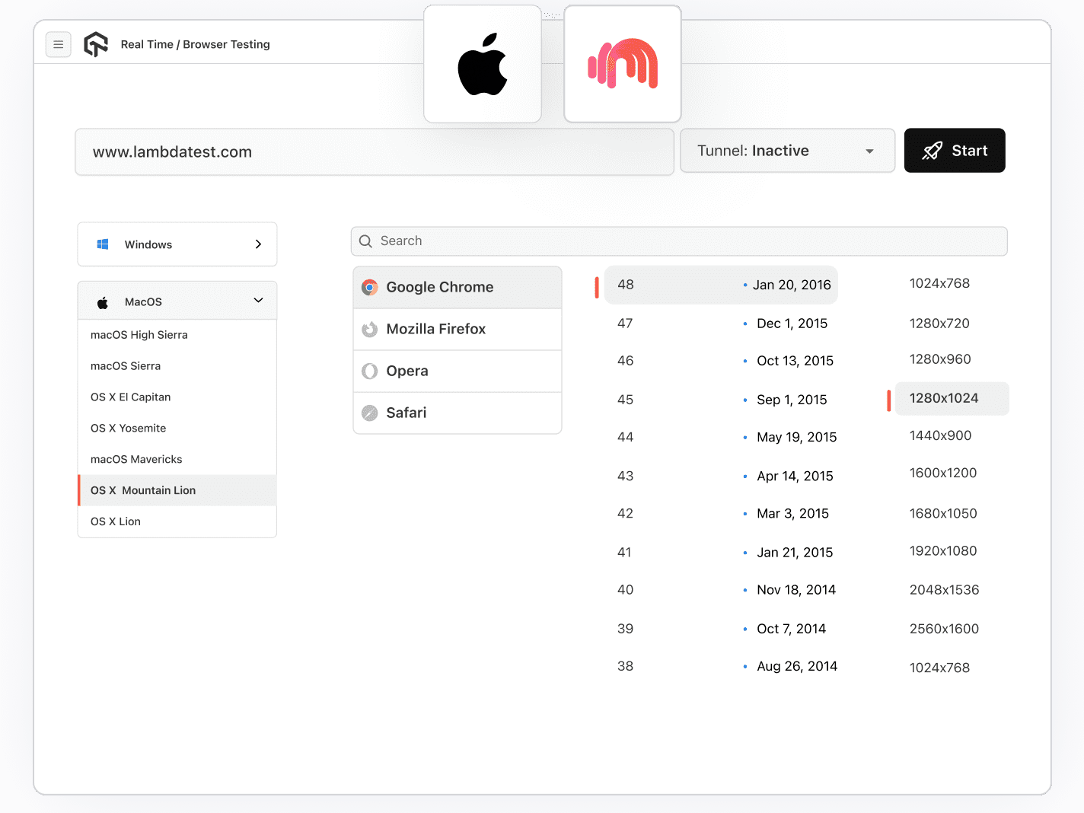Click the Safari compass icon
The height and width of the screenshot is (813, 1084).
coord(370,413)
